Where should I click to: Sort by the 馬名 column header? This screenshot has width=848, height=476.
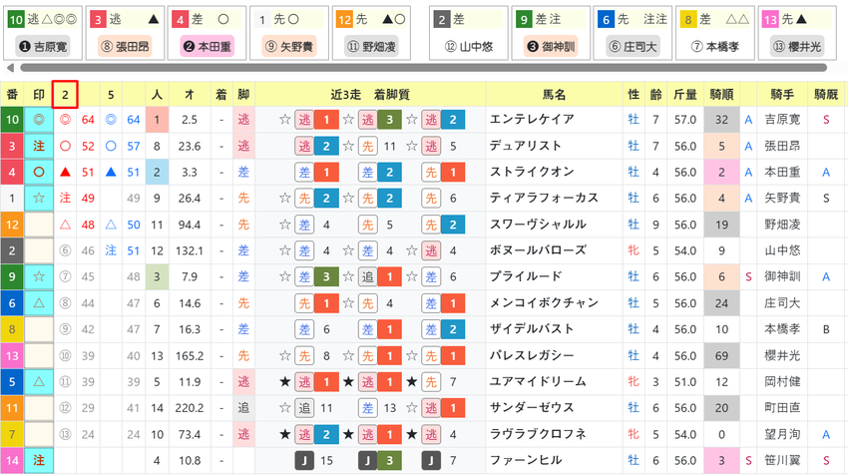tap(554, 95)
